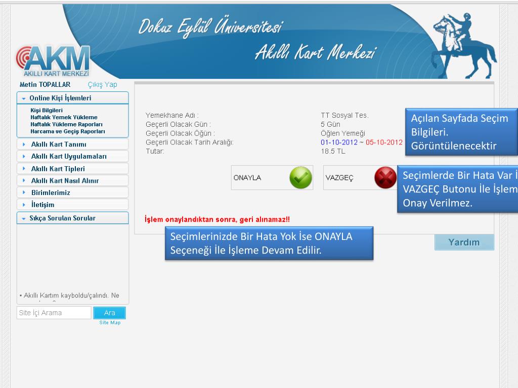The height and width of the screenshot is (388, 518).
Task: Click the green ONAYLA checkmark icon
Action: click(300, 177)
